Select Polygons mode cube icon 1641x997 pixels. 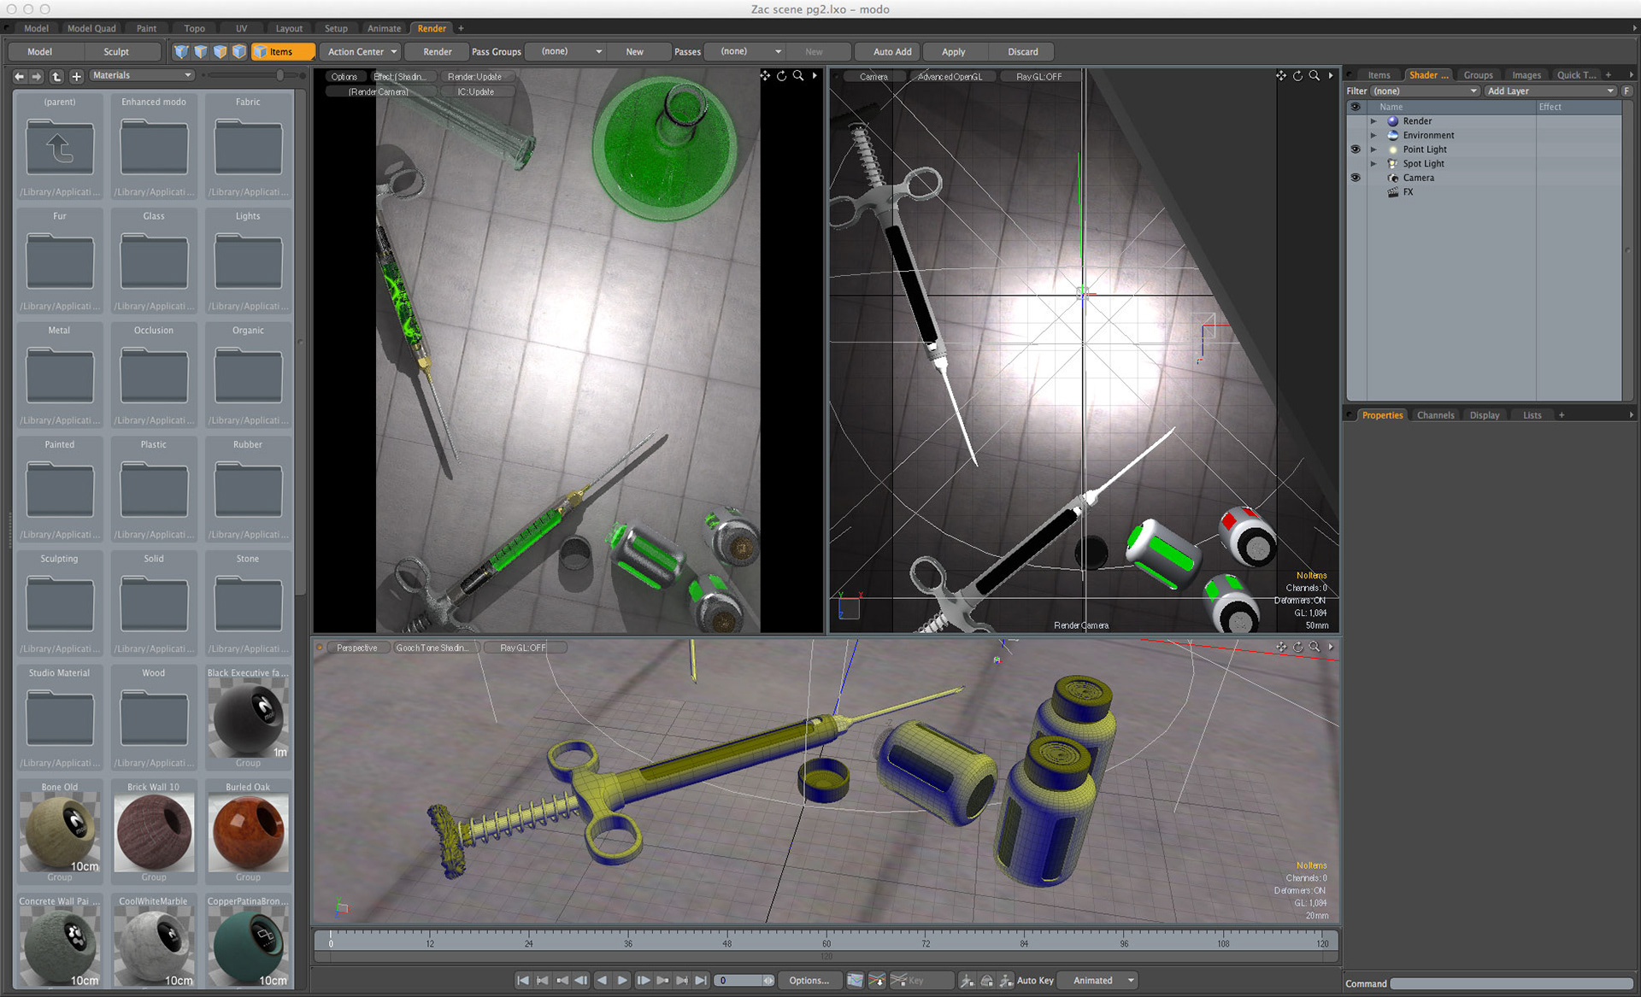(x=221, y=52)
